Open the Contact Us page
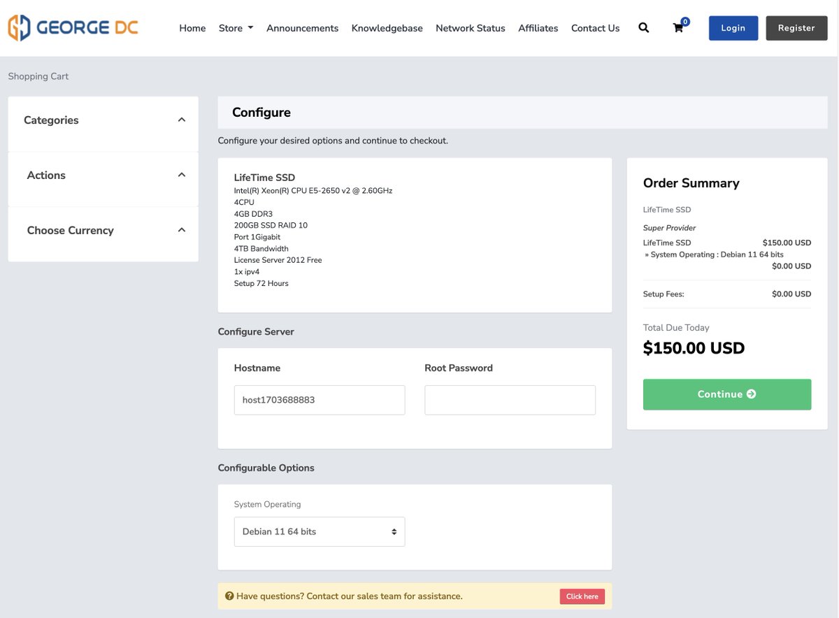The image size is (839, 618). [x=595, y=28]
